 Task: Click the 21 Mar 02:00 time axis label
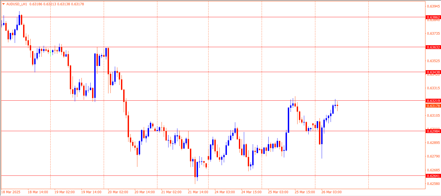(x=171, y=192)
